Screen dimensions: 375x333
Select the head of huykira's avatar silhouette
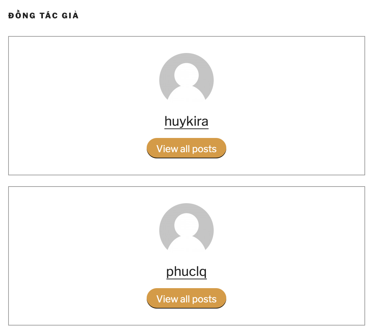point(186,75)
